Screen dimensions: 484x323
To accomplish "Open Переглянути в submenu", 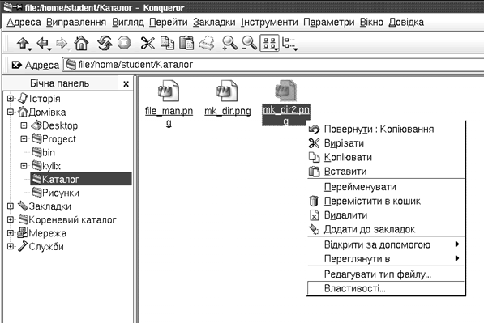I will (x=386, y=259).
